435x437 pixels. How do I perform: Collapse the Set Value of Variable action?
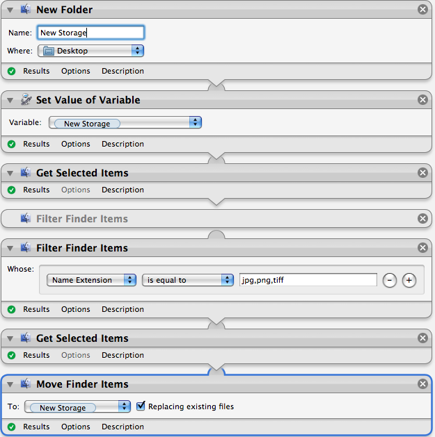pyautogui.click(x=10, y=100)
